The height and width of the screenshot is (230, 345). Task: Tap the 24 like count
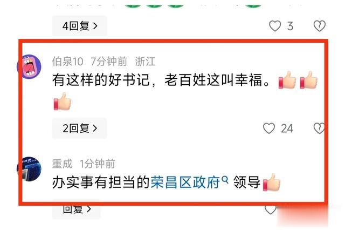point(287,128)
